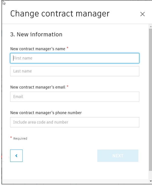Click the "Required" footnote text
The width and height of the screenshot is (152, 185).
[20, 139]
